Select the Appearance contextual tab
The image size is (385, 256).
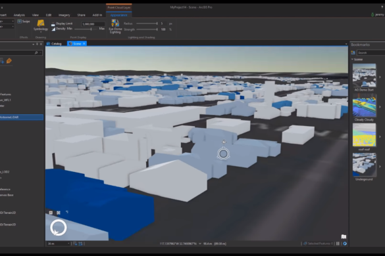[119, 15]
